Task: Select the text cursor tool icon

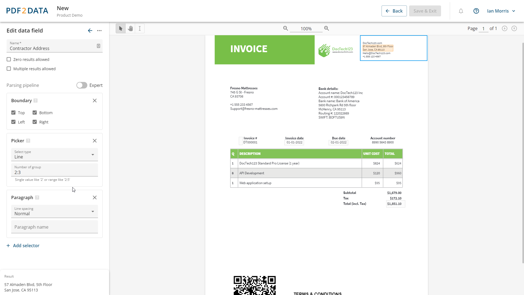Action: (140, 28)
